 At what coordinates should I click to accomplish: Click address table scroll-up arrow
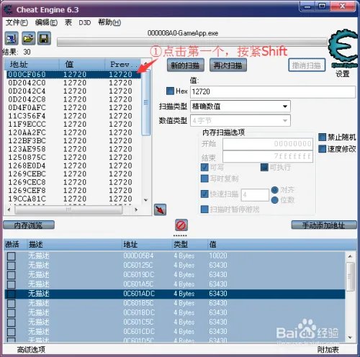coord(350,256)
